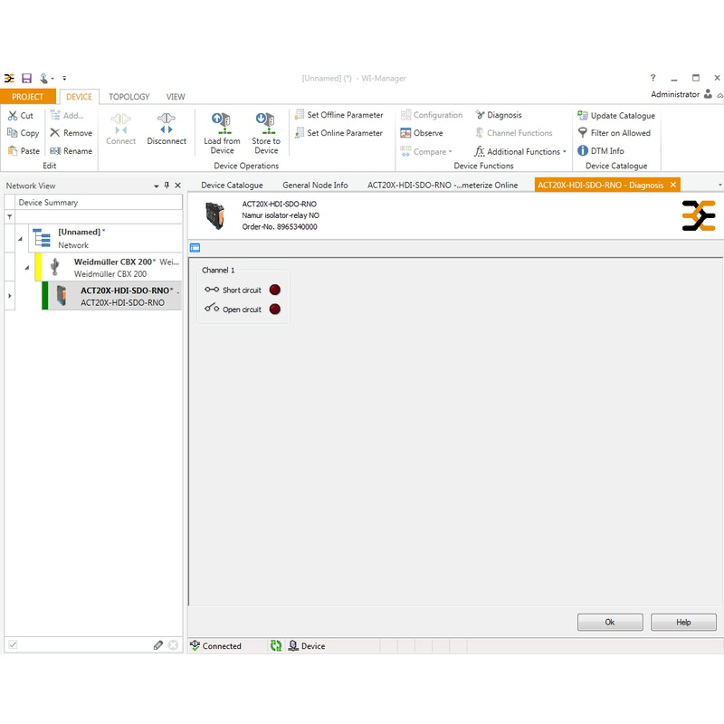724x724 pixels.
Task: Collapse the ribbon with the chevron
Action: click(719, 96)
